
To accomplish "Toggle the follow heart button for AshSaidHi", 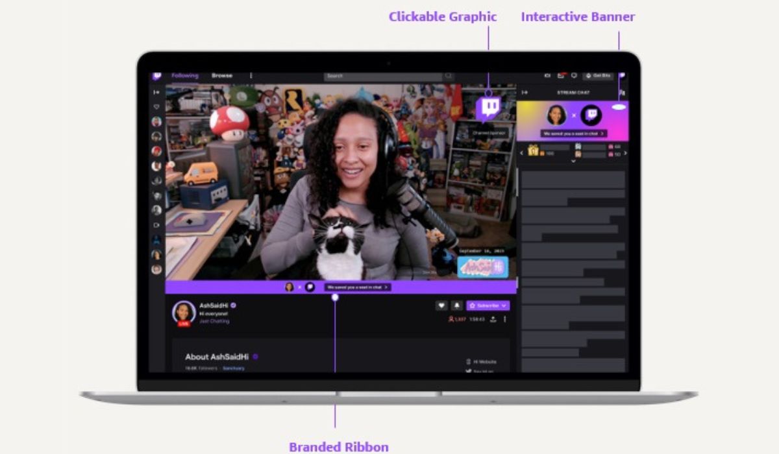I will point(441,305).
